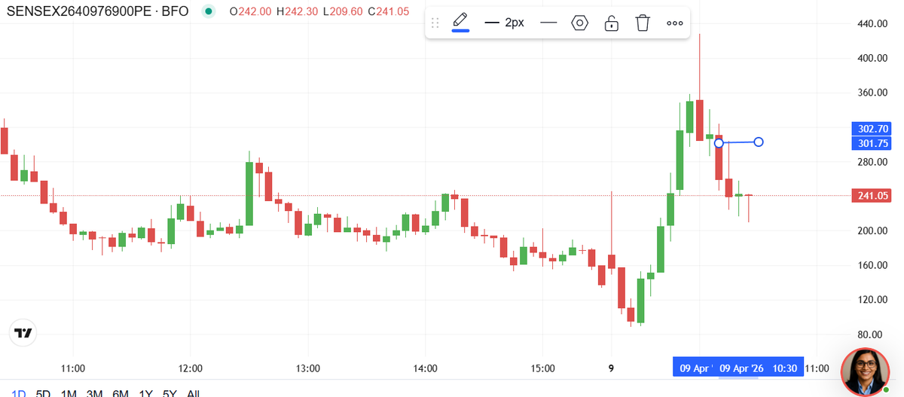Open drawing settings hexagon icon
Screen dimensions: 904x397
[x=579, y=23]
